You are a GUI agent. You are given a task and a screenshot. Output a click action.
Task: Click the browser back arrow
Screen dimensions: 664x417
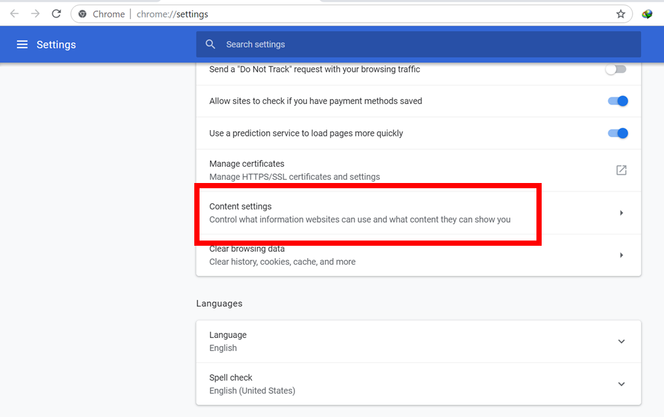(x=14, y=14)
